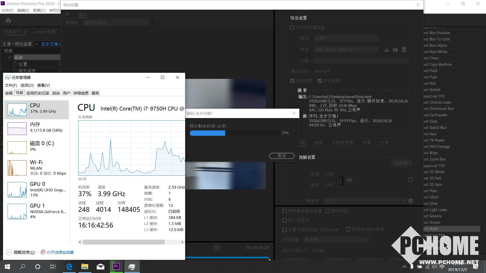Open the 帧速率 29.97 dropdown
The height and width of the screenshot is (273, 486).
click(x=365, y=200)
